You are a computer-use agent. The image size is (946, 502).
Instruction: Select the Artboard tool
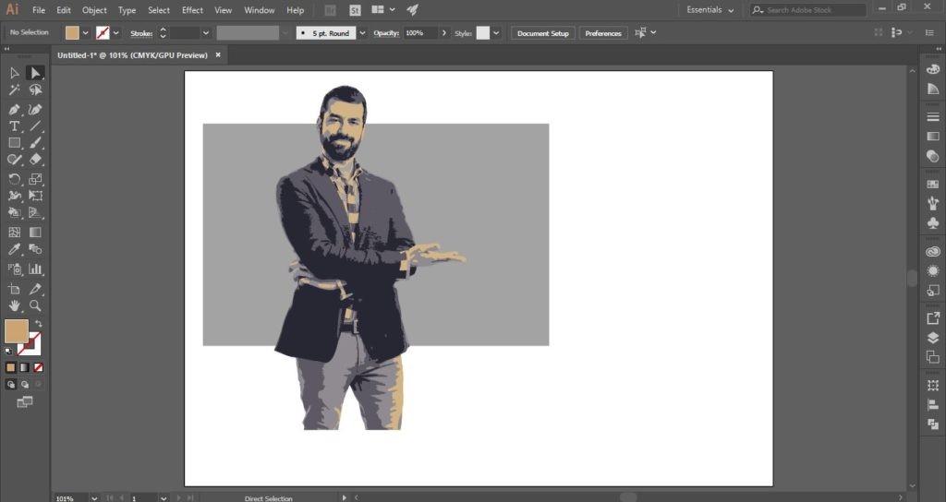click(x=15, y=289)
